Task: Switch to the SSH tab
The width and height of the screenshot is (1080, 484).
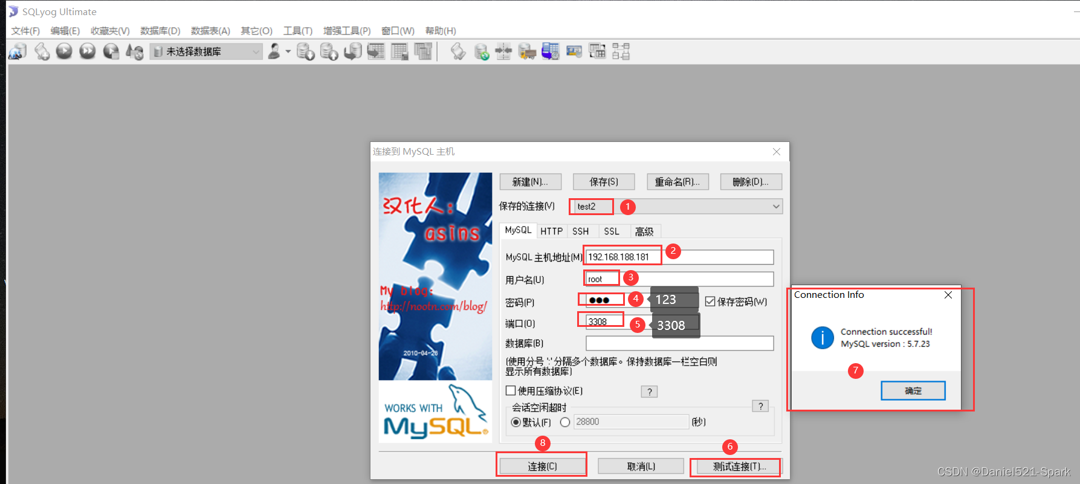Action: pos(581,231)
